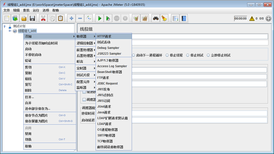Click the 启动延迟 input field
This screenshot has height=154, width=274.
point(199,120)
